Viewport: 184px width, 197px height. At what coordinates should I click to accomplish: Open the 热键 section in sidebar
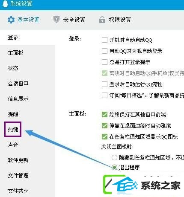(13, 129)
